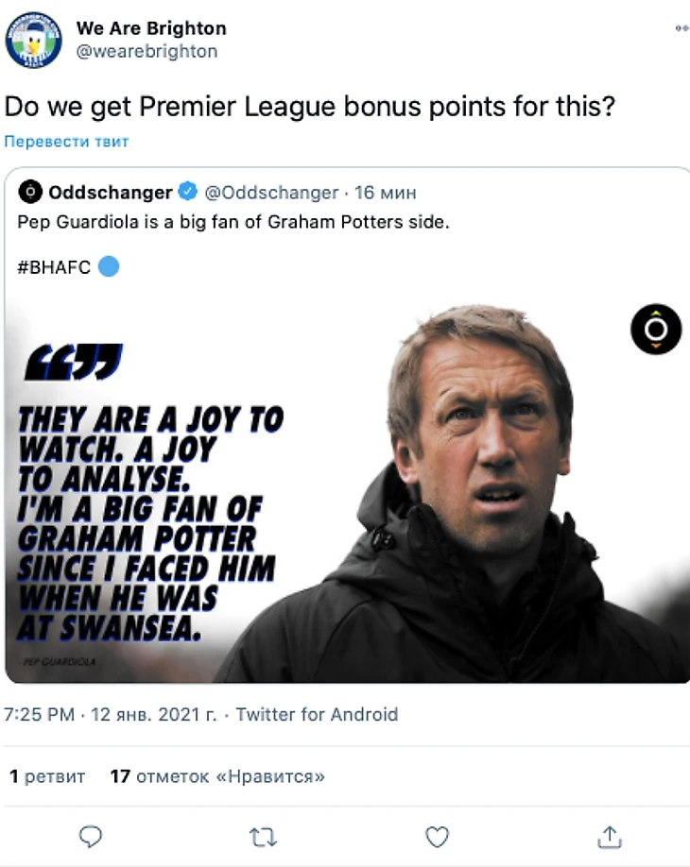690x867 pixels.
Task: Open the #BHAFC hashtag
Action: [54, 267]
